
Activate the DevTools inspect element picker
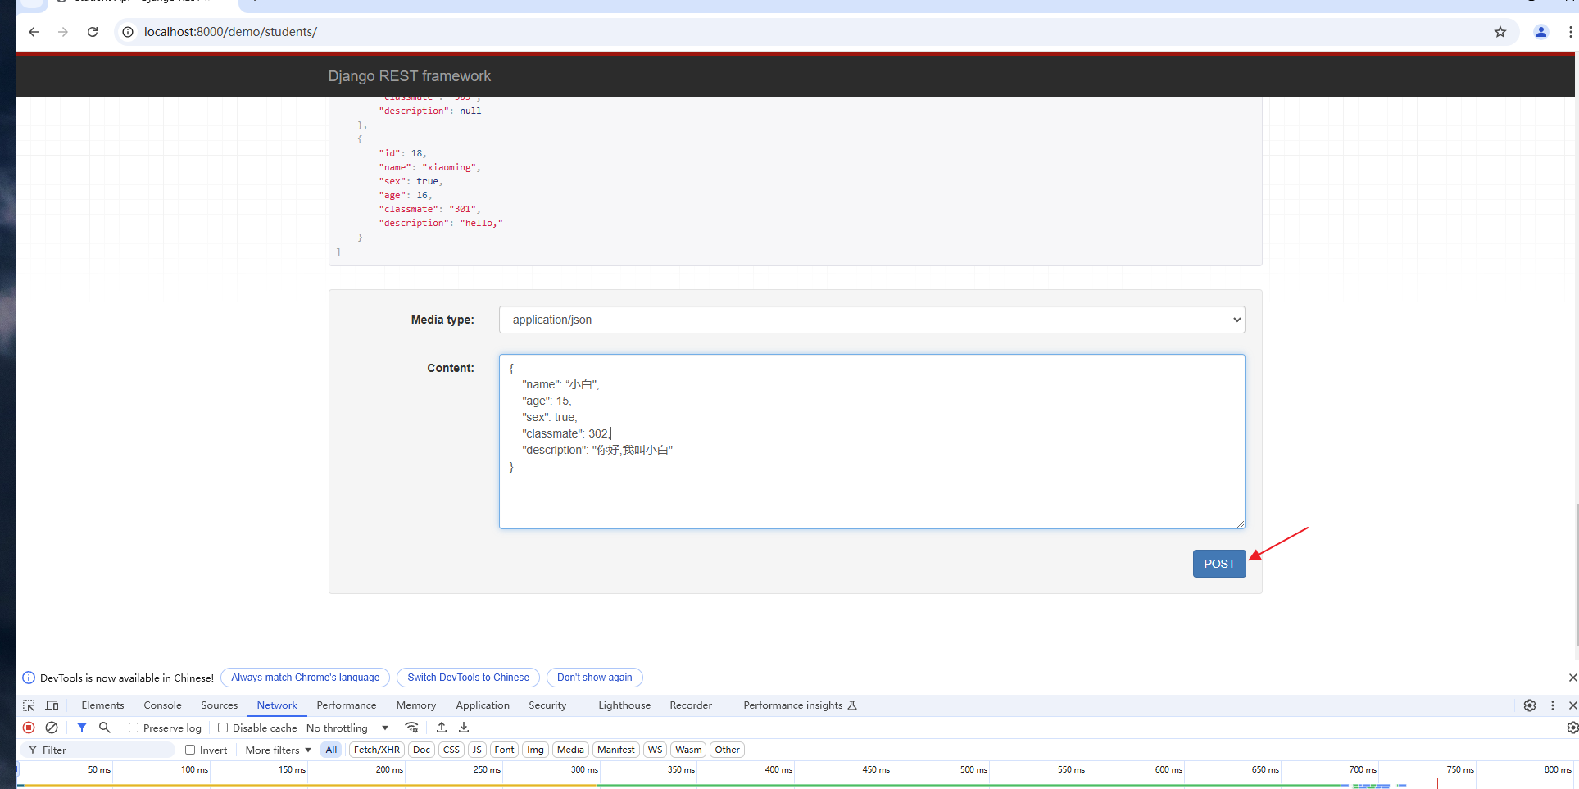pos(29,705)
